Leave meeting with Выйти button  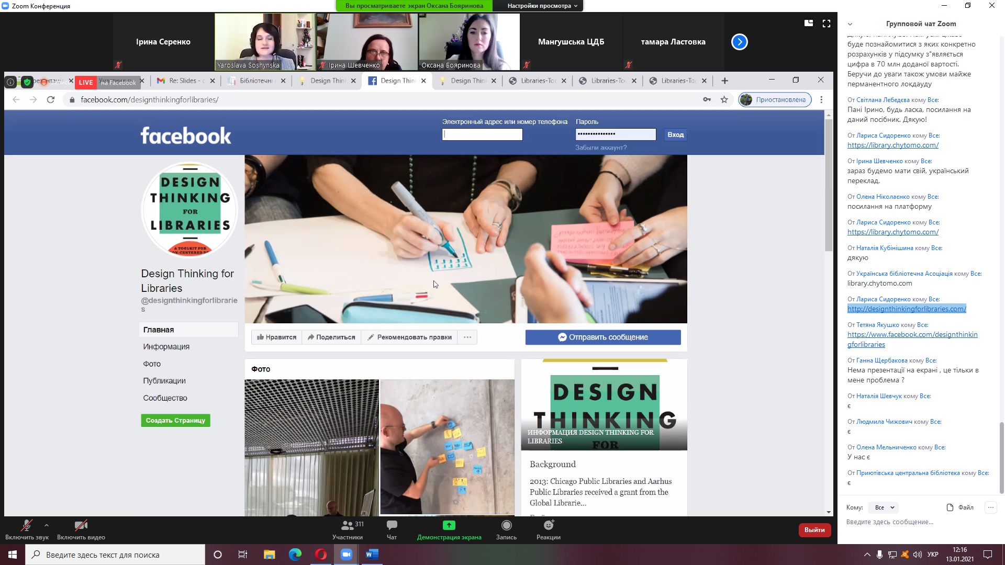[814, 530]
